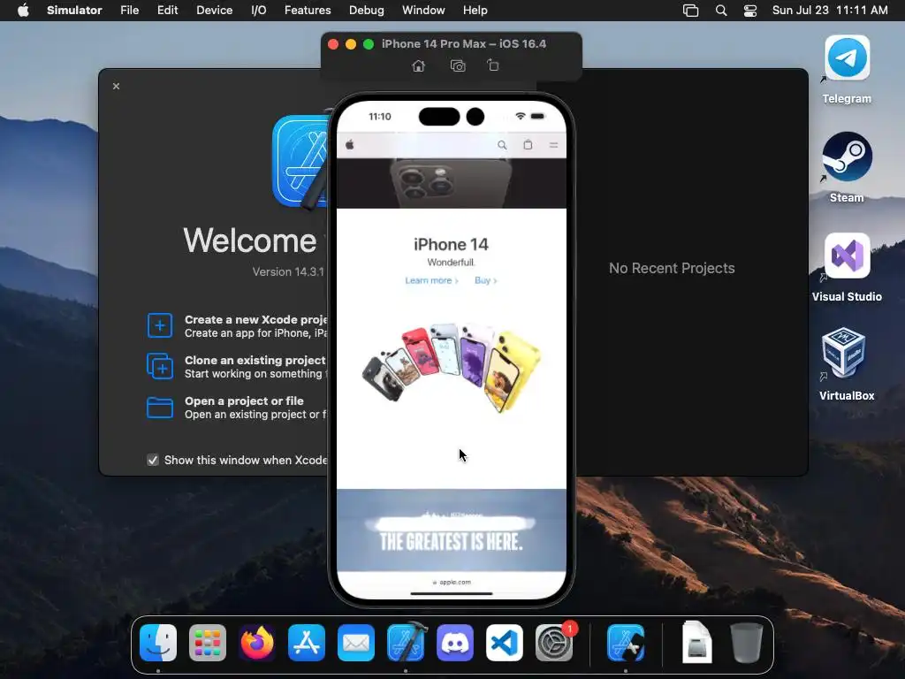This screenshot has height=679, width=905.
Task: Open Launchpad from the Dock
Action: point(208,643)
